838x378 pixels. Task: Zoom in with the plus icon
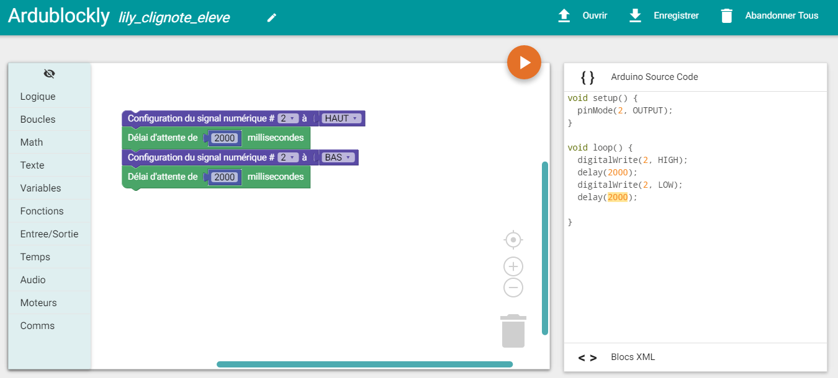pos(513,267)
